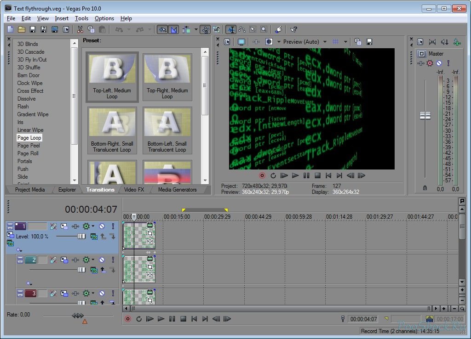Click Record button in timeline transport bar
The height and width of the screenshot is (339, 471).
pyautogui.click(x=128, y=319)
